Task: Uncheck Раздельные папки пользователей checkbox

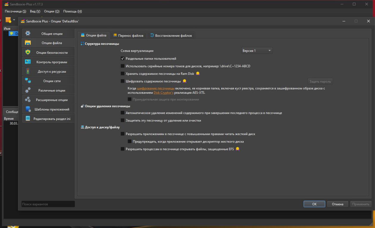Action: pyautogui.click(x=123, y=58)
